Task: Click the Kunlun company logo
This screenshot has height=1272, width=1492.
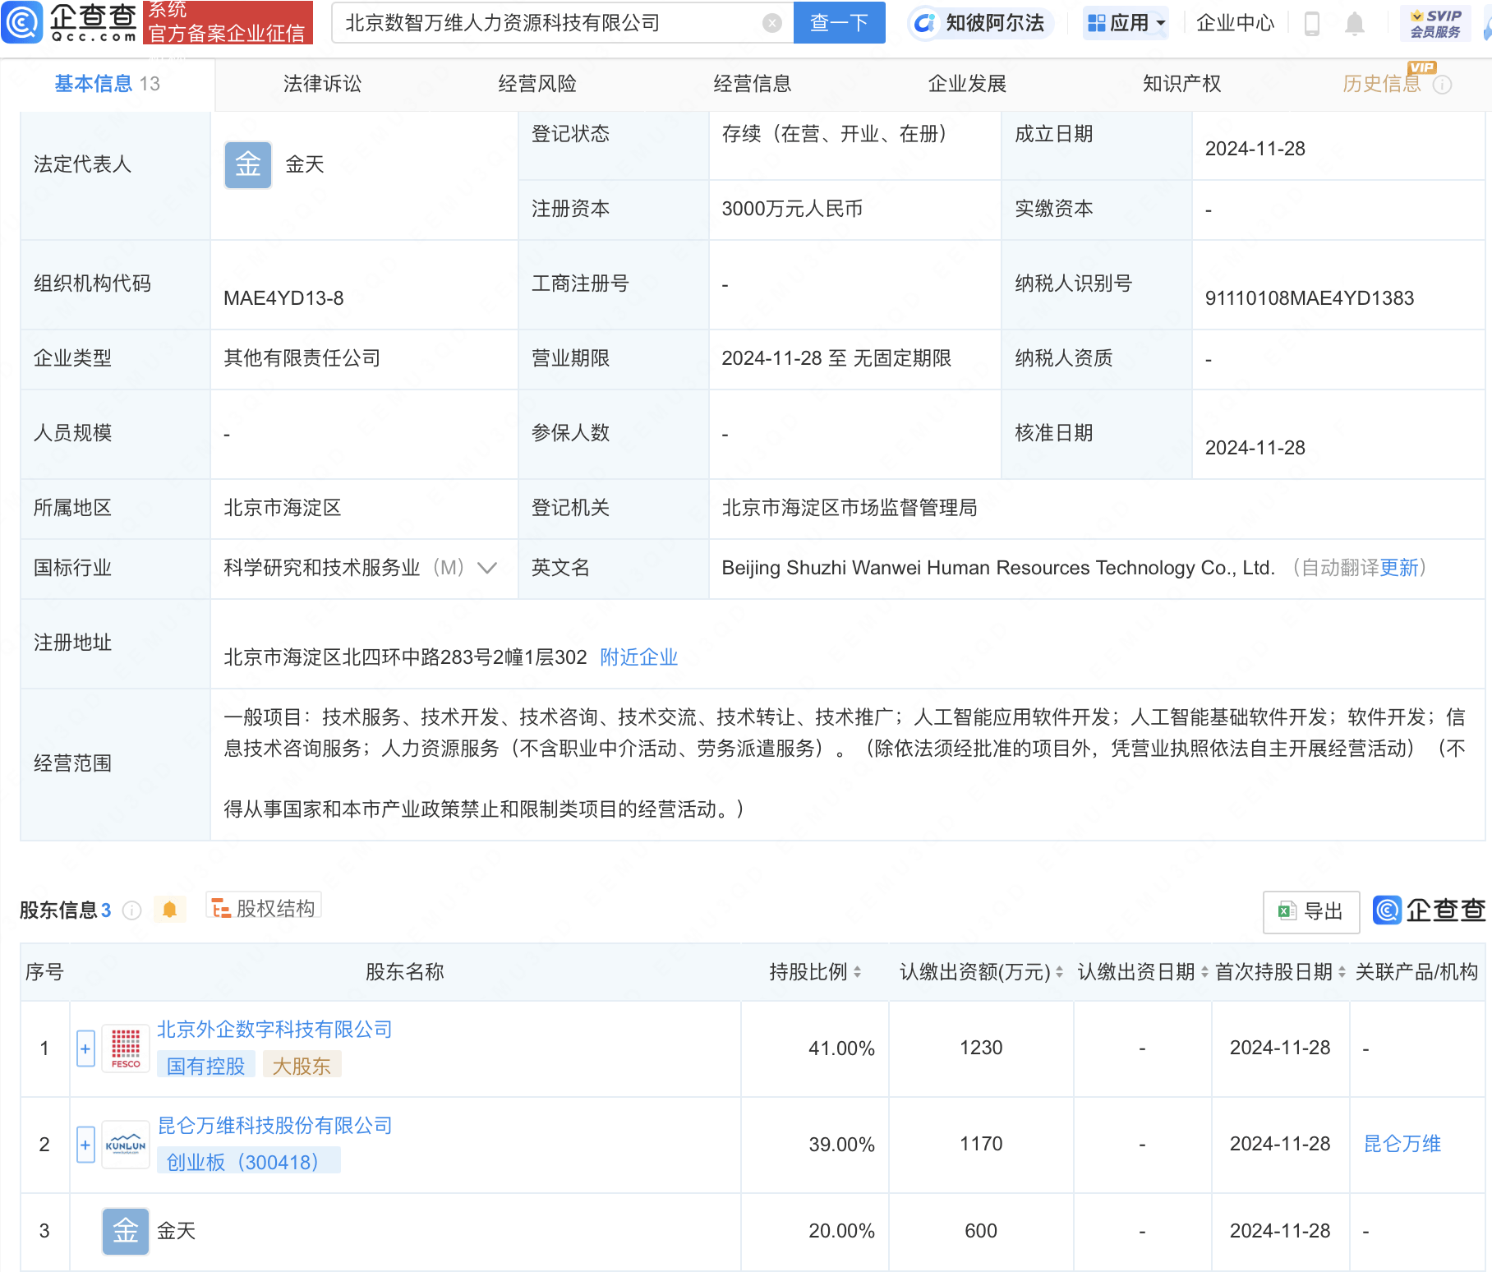Action: 126,1145
